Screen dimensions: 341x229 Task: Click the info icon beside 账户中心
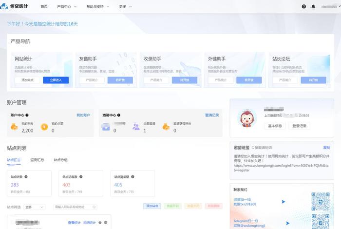pyautogui.click(x=27, y=115)
